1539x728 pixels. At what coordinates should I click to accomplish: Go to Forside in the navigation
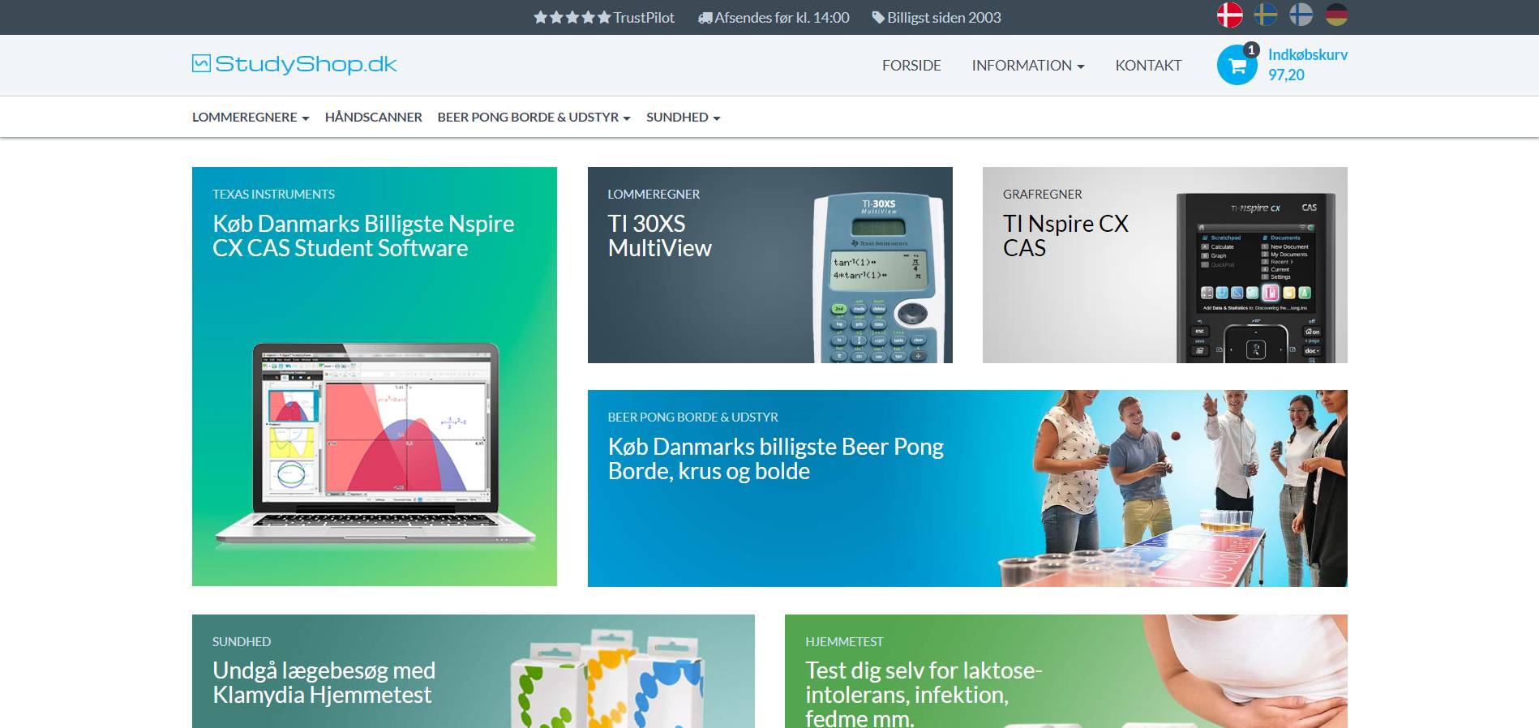(911, 66)
